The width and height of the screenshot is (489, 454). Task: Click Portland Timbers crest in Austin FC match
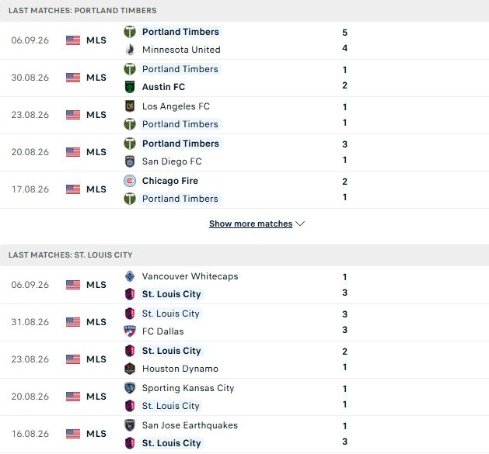[x=130, y=69]
